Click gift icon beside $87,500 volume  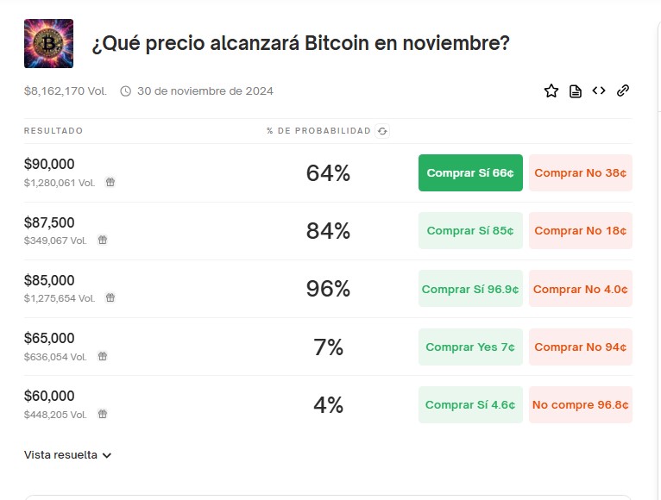(x=103, y=240)
